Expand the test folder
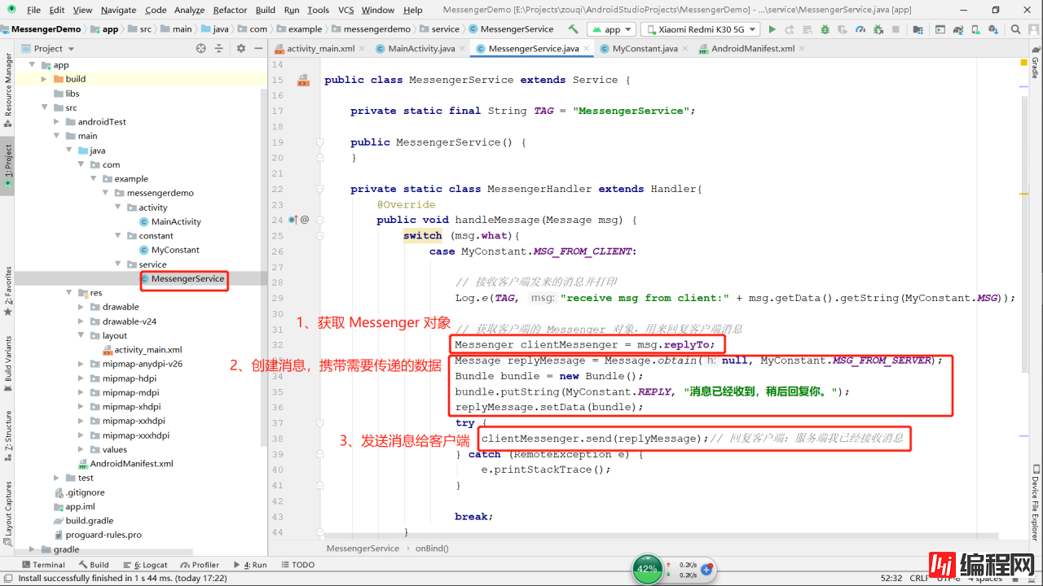The image size is (1043, 586). coord(56,478)
